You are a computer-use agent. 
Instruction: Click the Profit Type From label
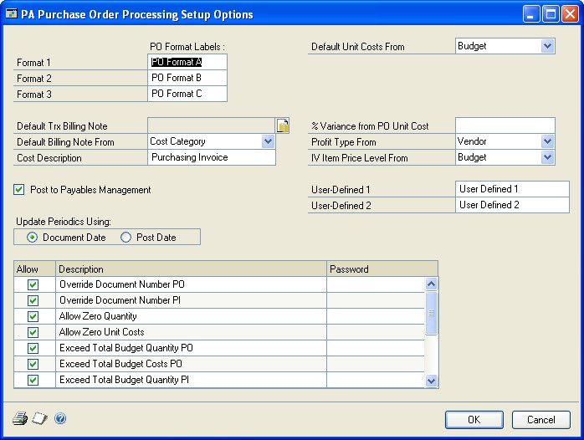(x=344, y=142)
